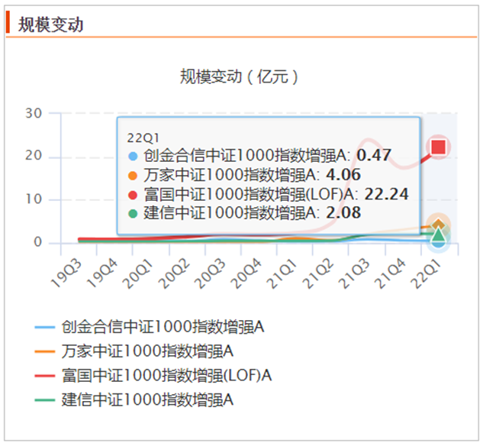Click the tooltip value 22.24
The height and width of the screenshot is (443, 483).
[x=386, y=194]
